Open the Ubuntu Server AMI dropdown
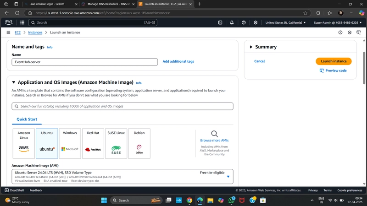Screen dimensions: 367x206 [x=122, y=176]
